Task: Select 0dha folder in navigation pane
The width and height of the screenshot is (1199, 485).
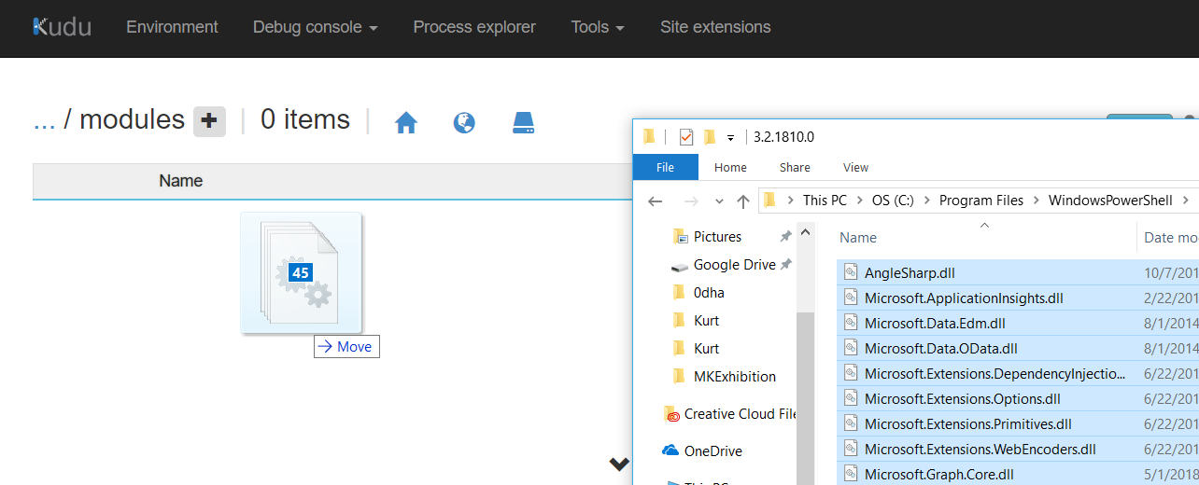Action: tap(709, 293)
